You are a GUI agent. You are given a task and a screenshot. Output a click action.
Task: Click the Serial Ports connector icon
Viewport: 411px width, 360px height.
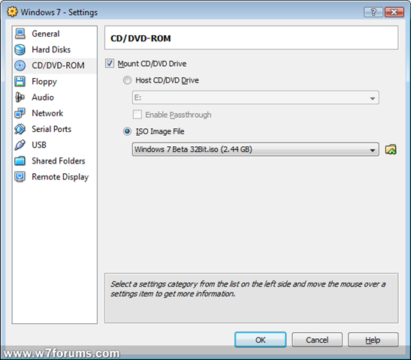pyautogui.click(x=20, y=129)
